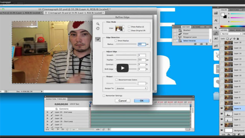Click the Actions play-icon in panel dock
Viewport: 245px width, 138px height.
pyautogui.click(x=216, y=38)
